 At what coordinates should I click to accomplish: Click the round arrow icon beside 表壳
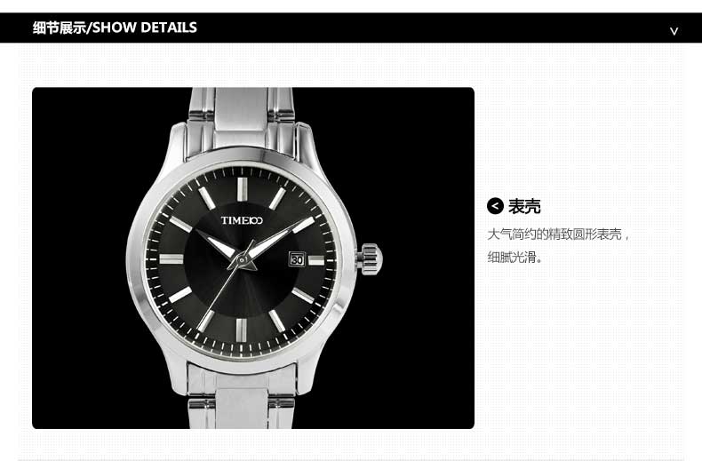pyautogui.click(x=495, y=206)
